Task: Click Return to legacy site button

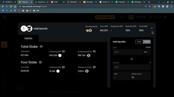Action: [105, 17]
